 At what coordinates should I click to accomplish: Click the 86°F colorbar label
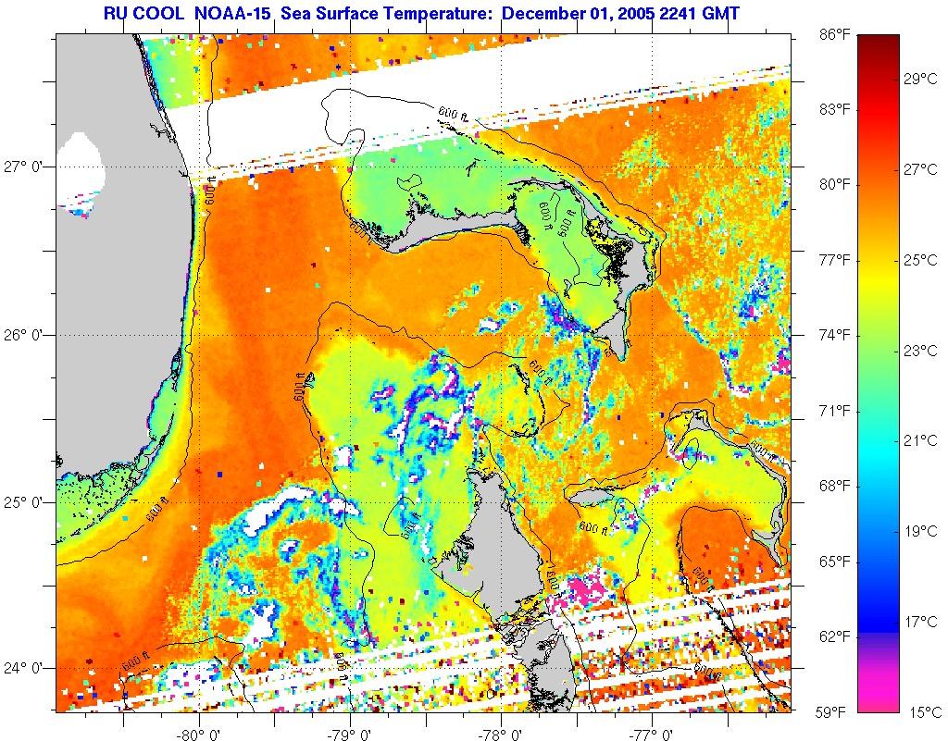(835, 34)
